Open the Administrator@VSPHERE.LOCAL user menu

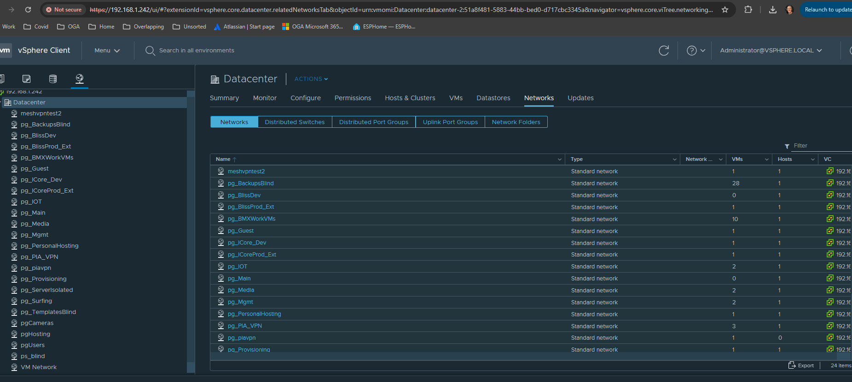click(x=771, y=51)
